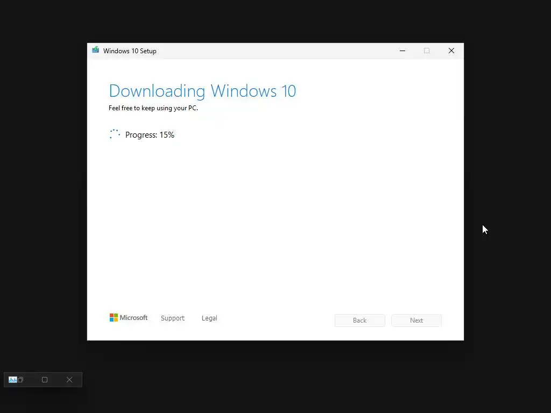Click the 'Progress: 15%' text
This screenshot has height=413, width=551.
coord(150,135)
